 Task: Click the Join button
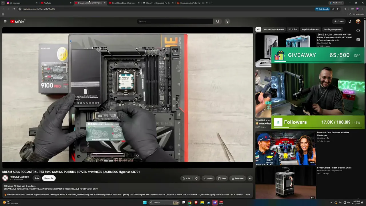click(x=37, y=178)
